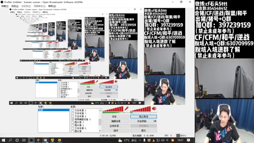
Task: Click the 0:00:00 (LIVE) status text
Action: point(108,136)
